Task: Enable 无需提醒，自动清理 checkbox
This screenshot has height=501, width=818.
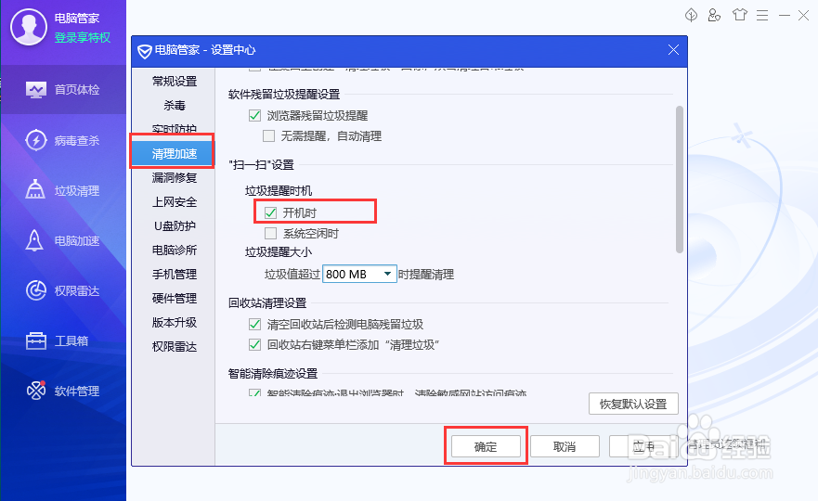Action: pyautogui.click(x=268, y=136)
